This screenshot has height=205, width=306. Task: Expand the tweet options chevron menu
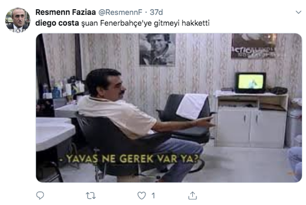point(298,12)
